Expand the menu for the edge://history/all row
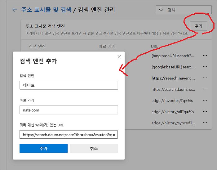Viewport: 217px width, 170px height. click(x=205, y=112)
